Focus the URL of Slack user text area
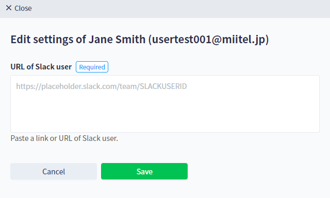This screenshot has width=330, height=198. [165, 104]
